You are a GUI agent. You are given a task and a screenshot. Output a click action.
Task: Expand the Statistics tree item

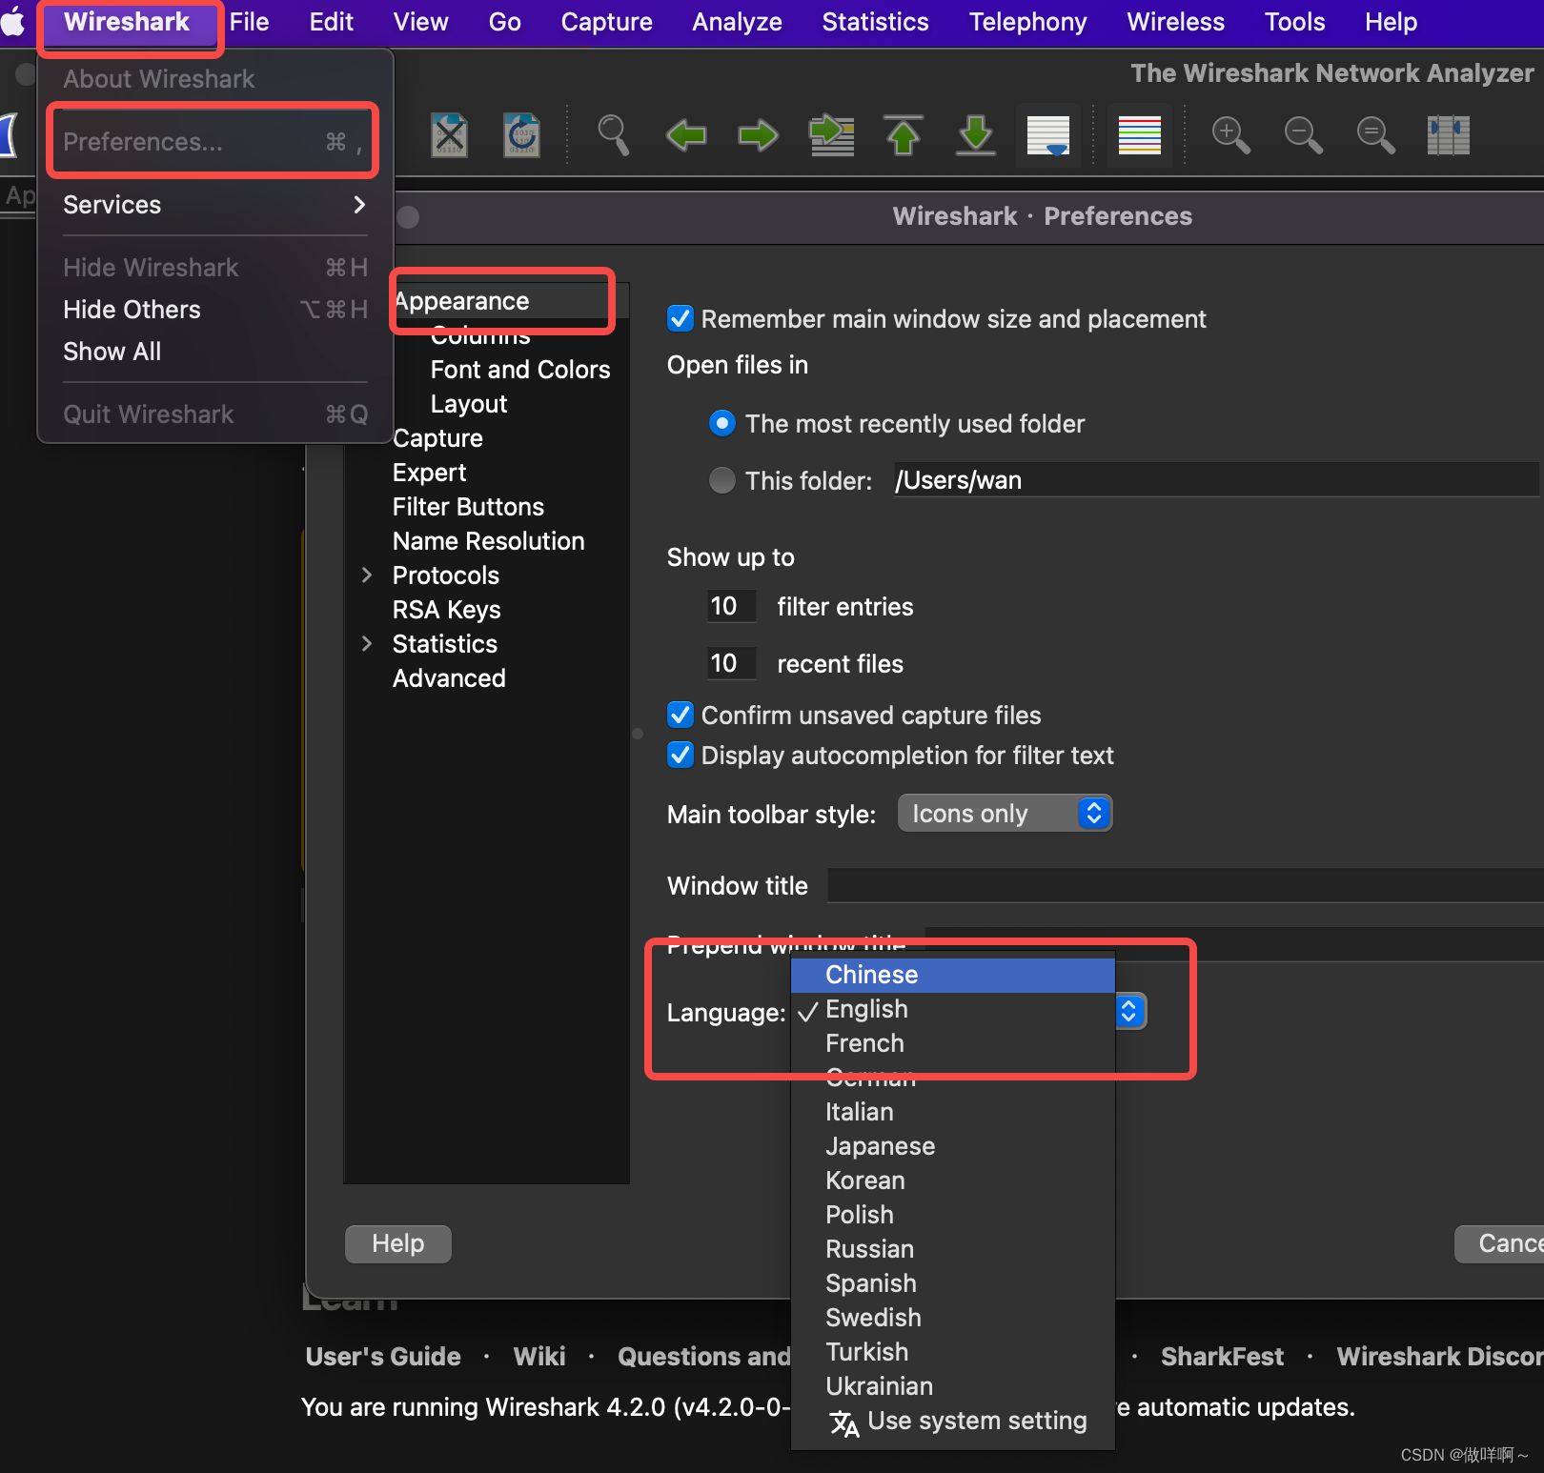coord(367,643)
